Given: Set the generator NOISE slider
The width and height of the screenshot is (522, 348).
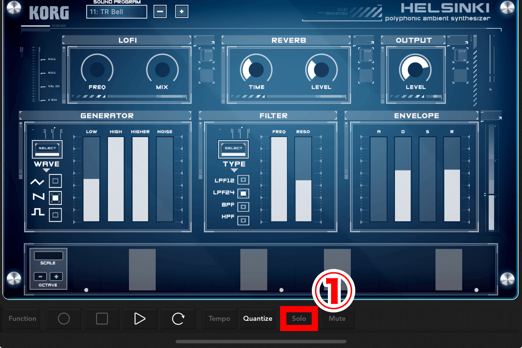Looking at the screenshot, I should click(x=165, y=179).
